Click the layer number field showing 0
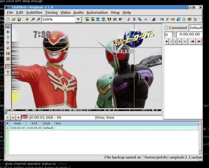This screenshot has height=168, width=209. point(168,35)
